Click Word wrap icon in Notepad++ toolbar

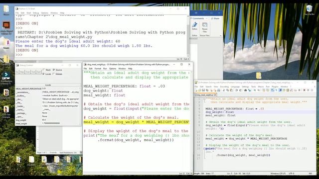point(272,90)
